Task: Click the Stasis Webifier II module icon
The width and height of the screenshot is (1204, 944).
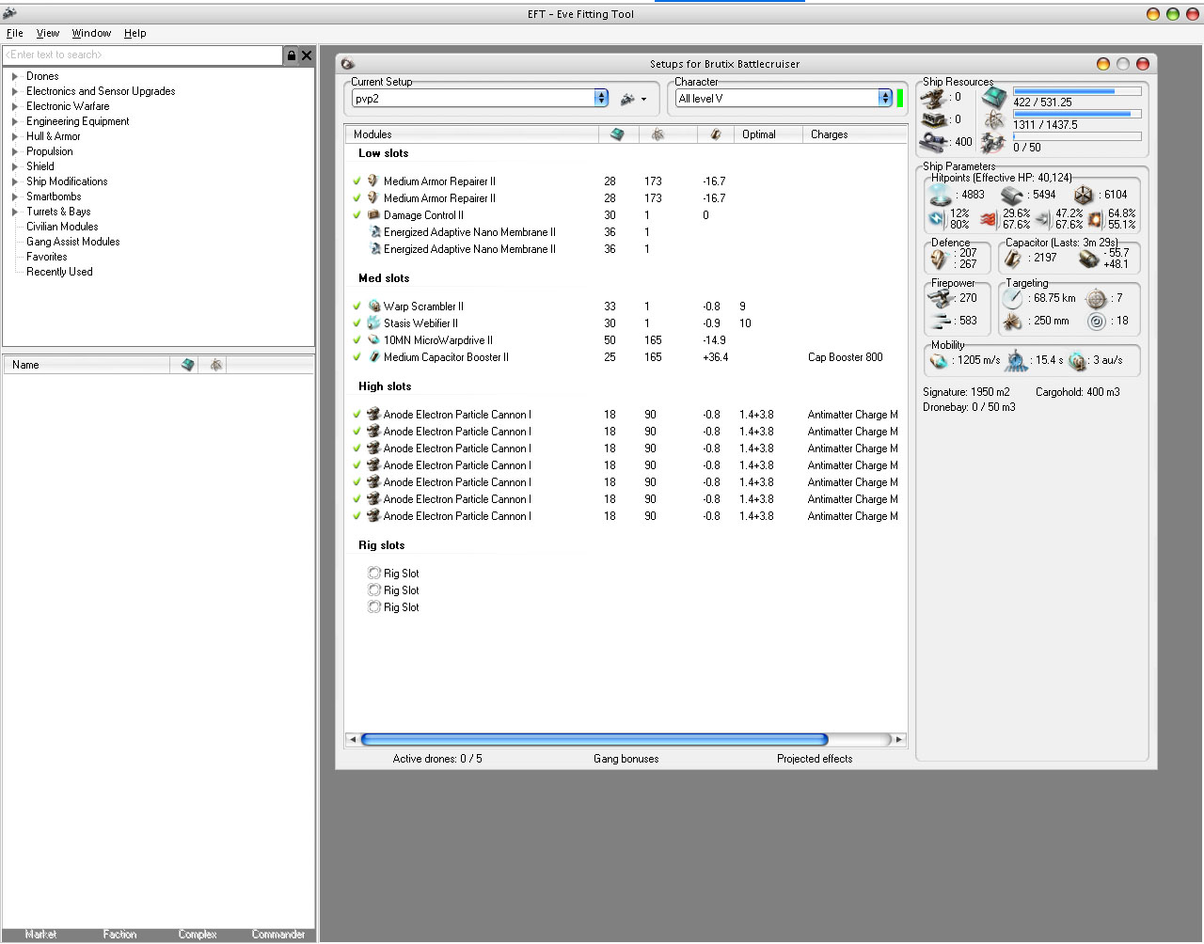Action: pyautogui.click(x=374, y=323)
